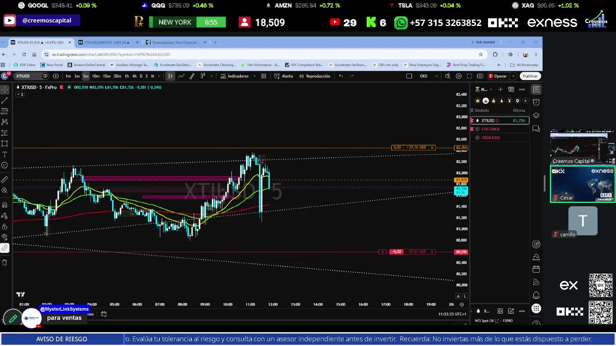Viewport: 616px width, 346px height.
Task: Remove drawings with the trash icon
Action: point(5,262)
